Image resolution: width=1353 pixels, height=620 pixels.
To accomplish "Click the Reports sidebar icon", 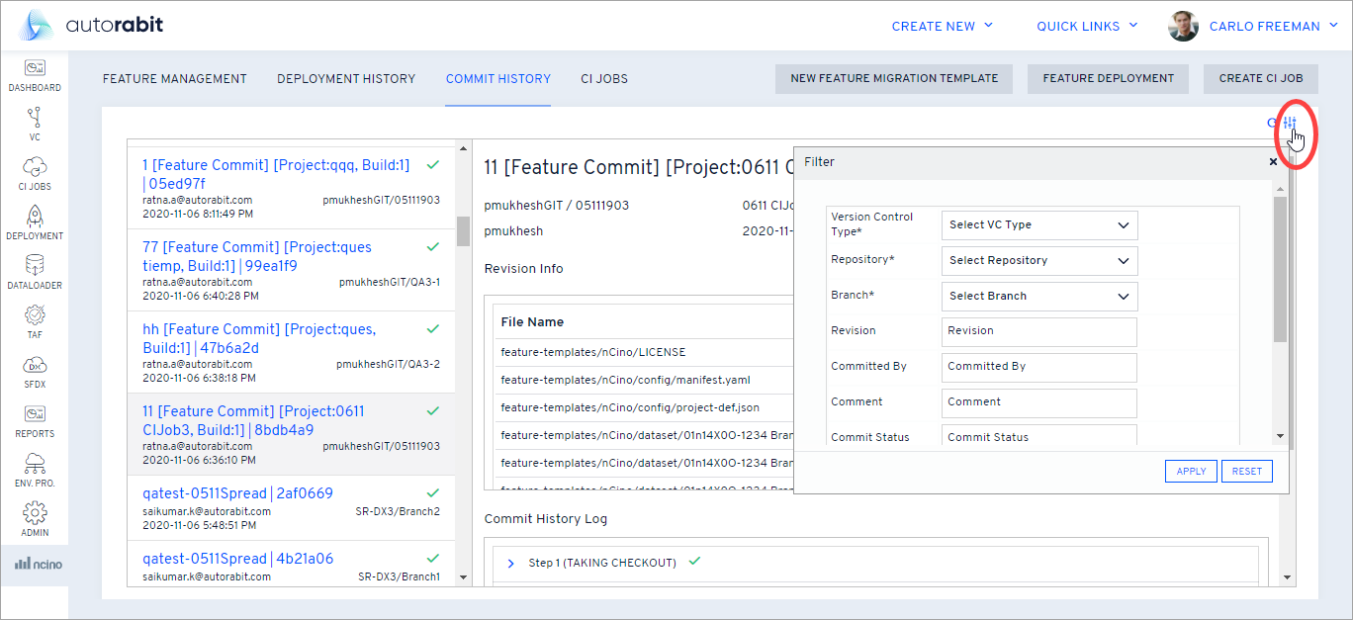I will [x=35, y=416].
